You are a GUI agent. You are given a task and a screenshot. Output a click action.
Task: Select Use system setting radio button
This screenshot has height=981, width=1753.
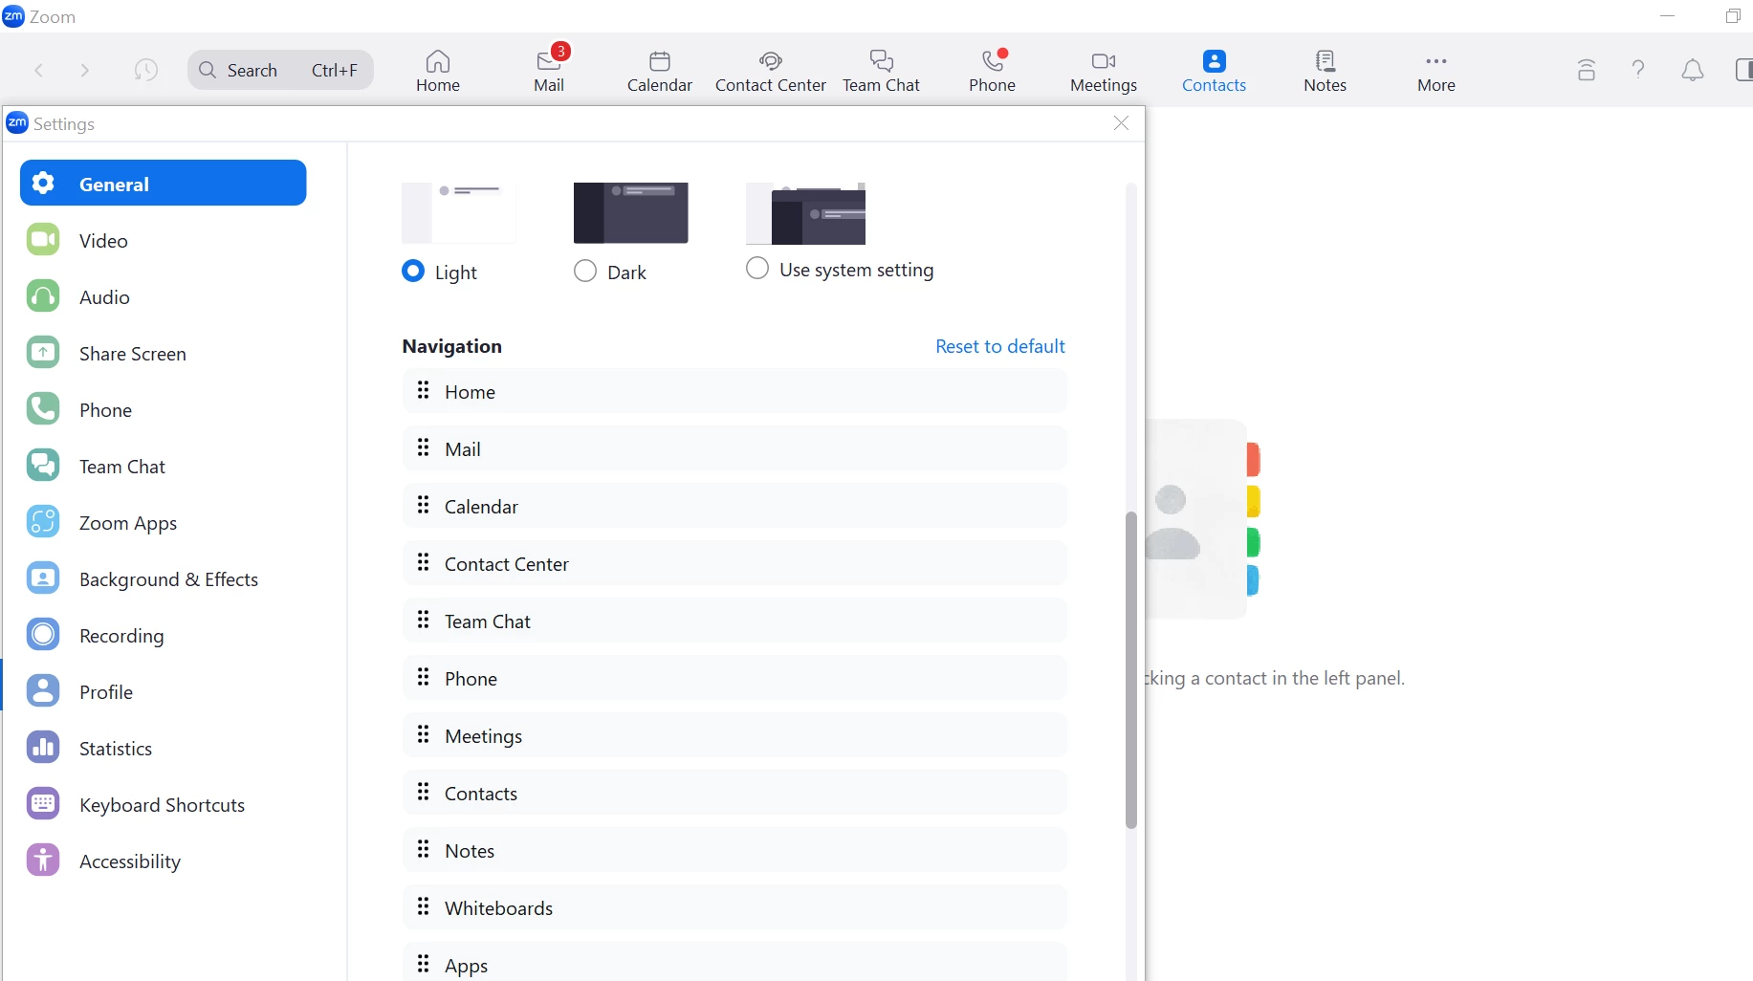click(x=757, y=269)
